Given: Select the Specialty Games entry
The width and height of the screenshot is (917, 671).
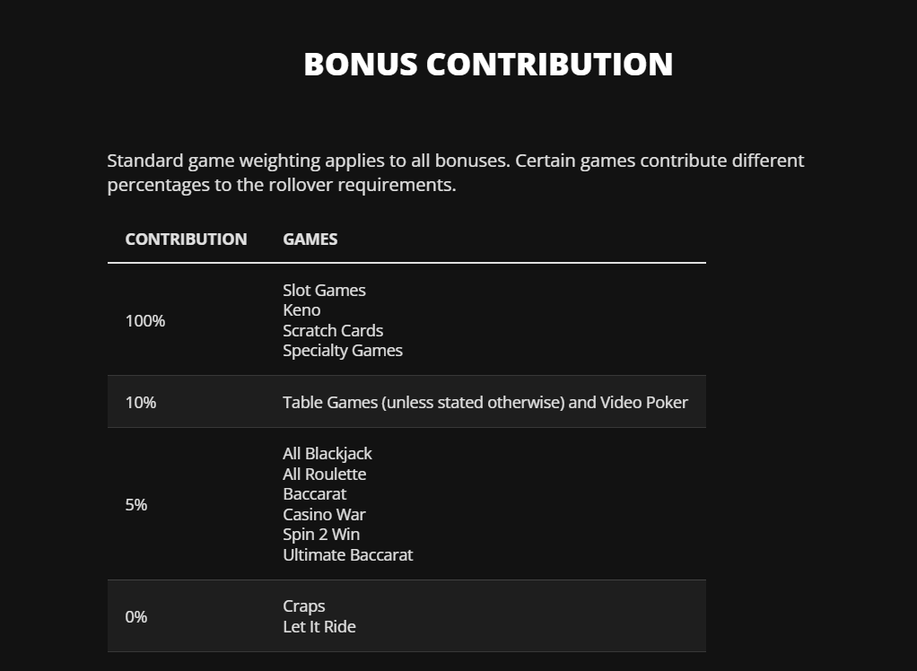Looking at the screenshot, I should (343, 351).
